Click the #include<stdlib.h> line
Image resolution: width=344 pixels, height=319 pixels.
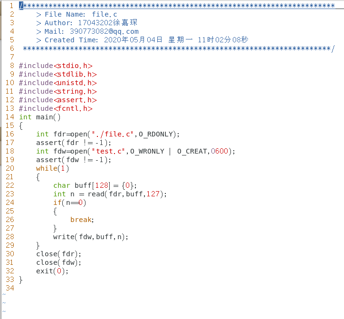click(x=58, y=74)
